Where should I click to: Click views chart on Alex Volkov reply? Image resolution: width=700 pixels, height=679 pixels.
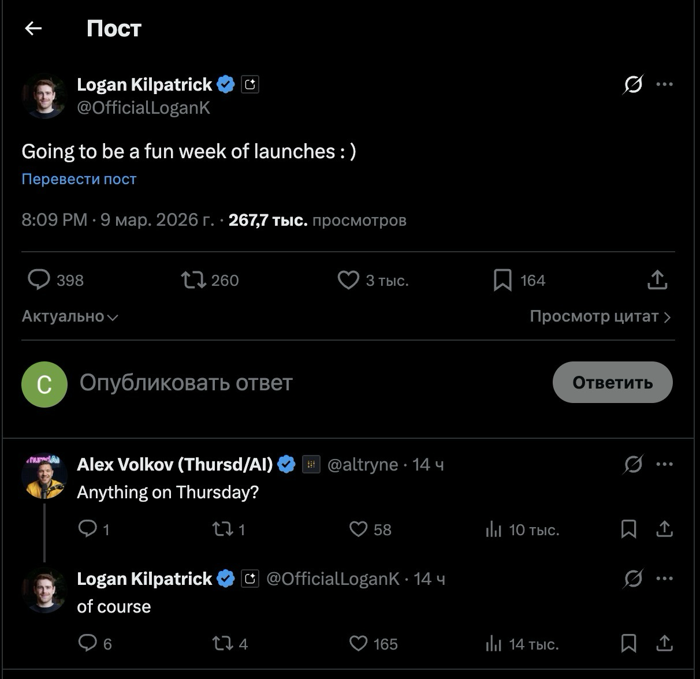tap(494, 529)
